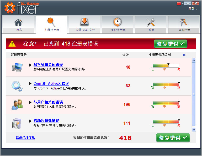Click damage level bar for Com ActiveX errors
This screenshot has width=202, height=156.
point(166,84)
